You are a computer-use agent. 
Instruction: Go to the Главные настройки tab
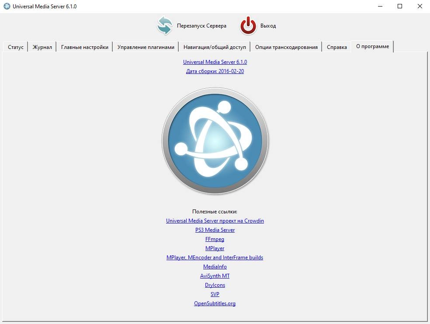click(x=85, y=47)
